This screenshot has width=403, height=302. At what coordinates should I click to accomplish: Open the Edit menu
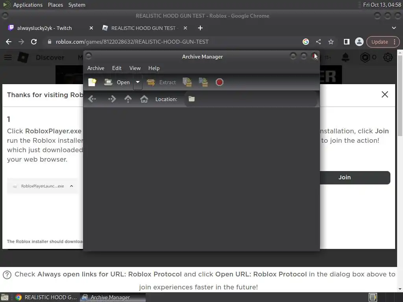tap(116, 68)
